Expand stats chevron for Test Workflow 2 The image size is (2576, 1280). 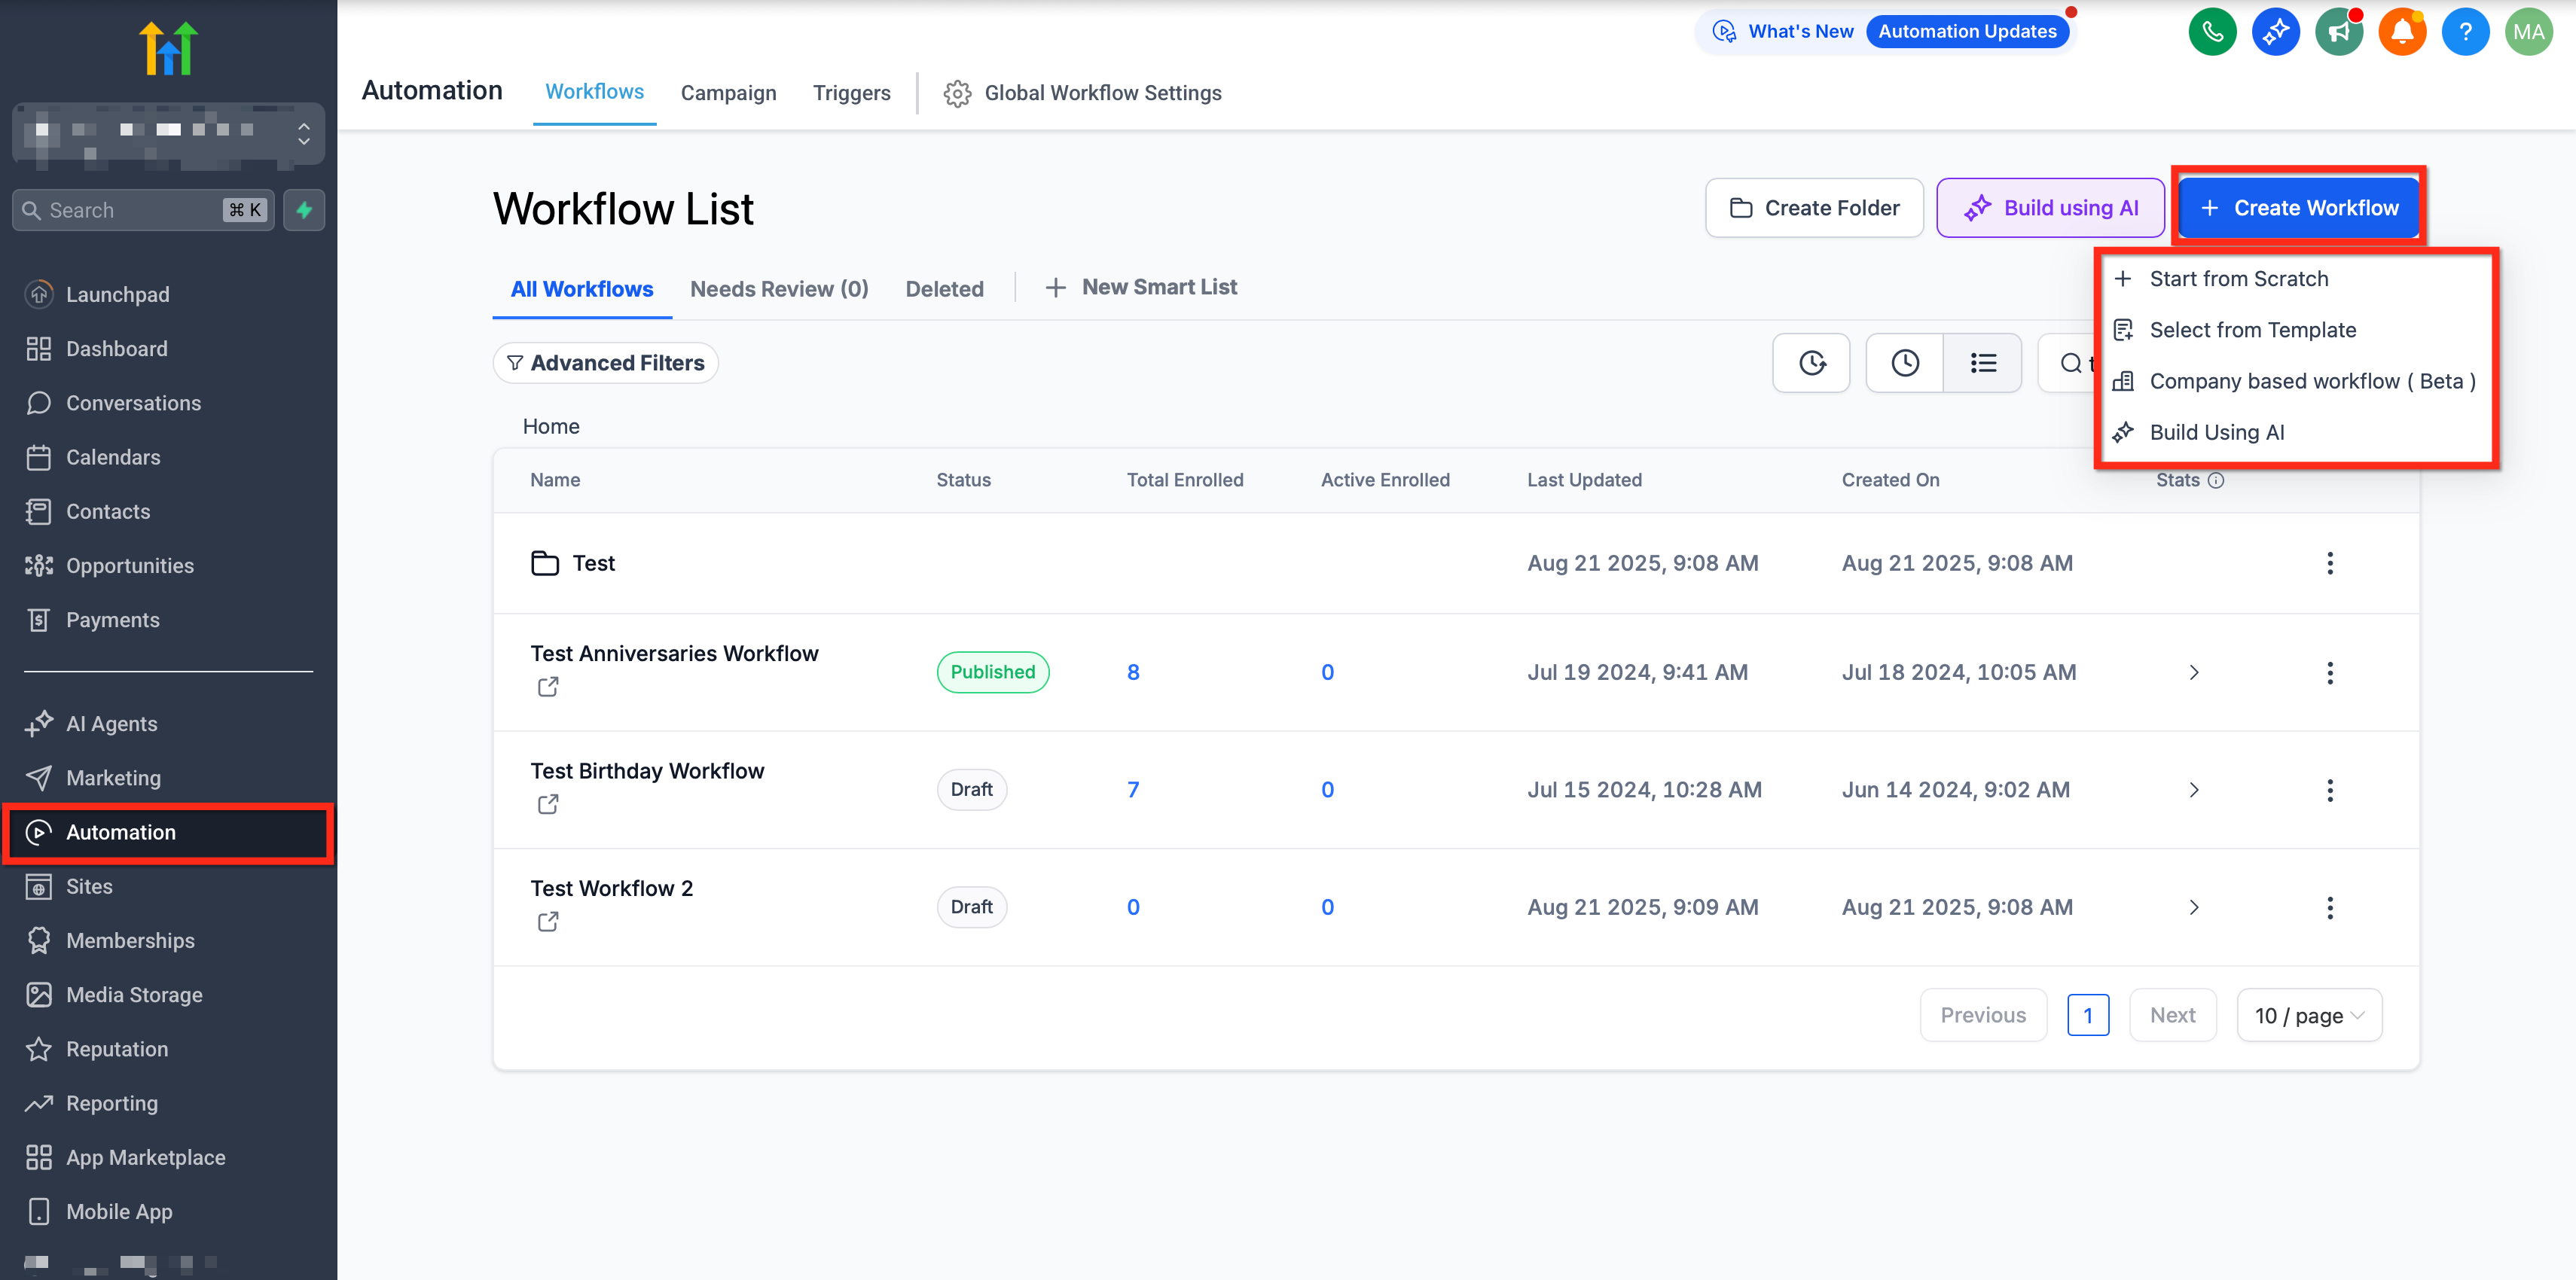(2194, 907)
